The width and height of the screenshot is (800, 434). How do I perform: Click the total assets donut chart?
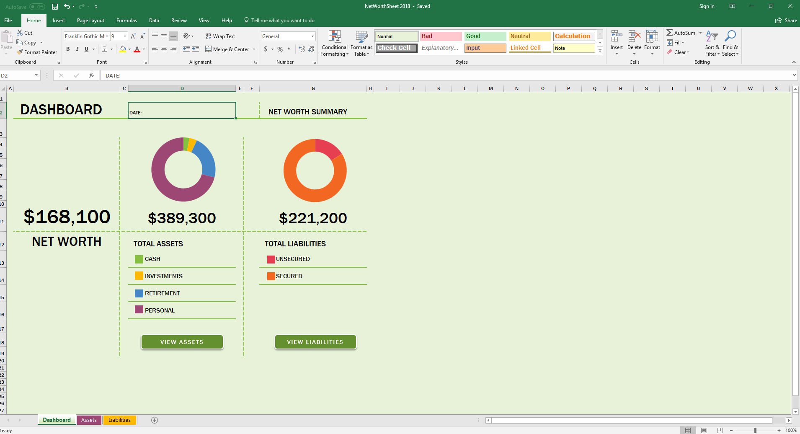183,169
